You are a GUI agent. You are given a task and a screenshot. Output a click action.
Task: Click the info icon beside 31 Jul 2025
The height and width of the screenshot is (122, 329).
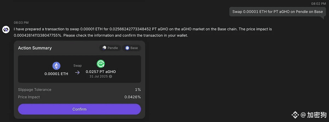point(110,76)
